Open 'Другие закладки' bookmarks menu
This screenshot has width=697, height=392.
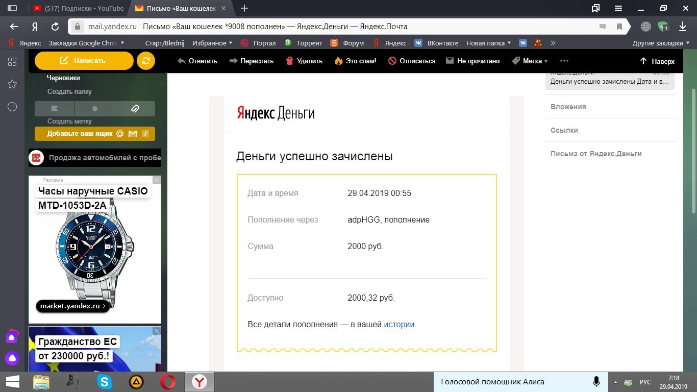click(x=661, y=43)
